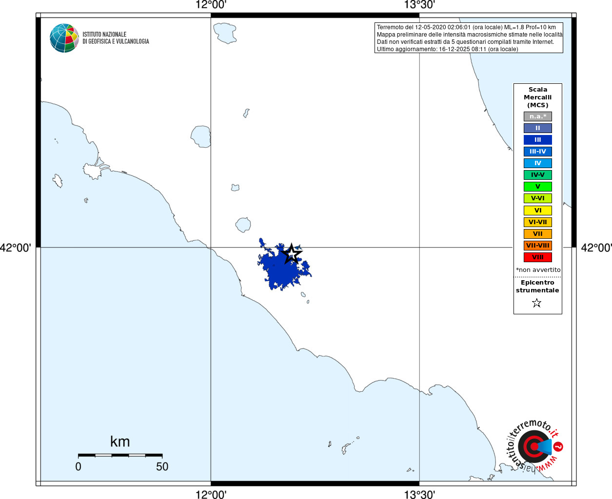Viewport: 612px width, 499px height.
Task: Click the Istituto Nazionale di Geofisica text
Action: (116, 38)
